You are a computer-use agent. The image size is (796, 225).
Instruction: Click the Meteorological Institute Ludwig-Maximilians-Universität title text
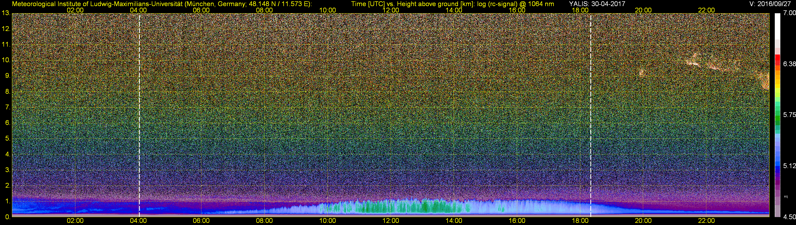coord(162,4)
